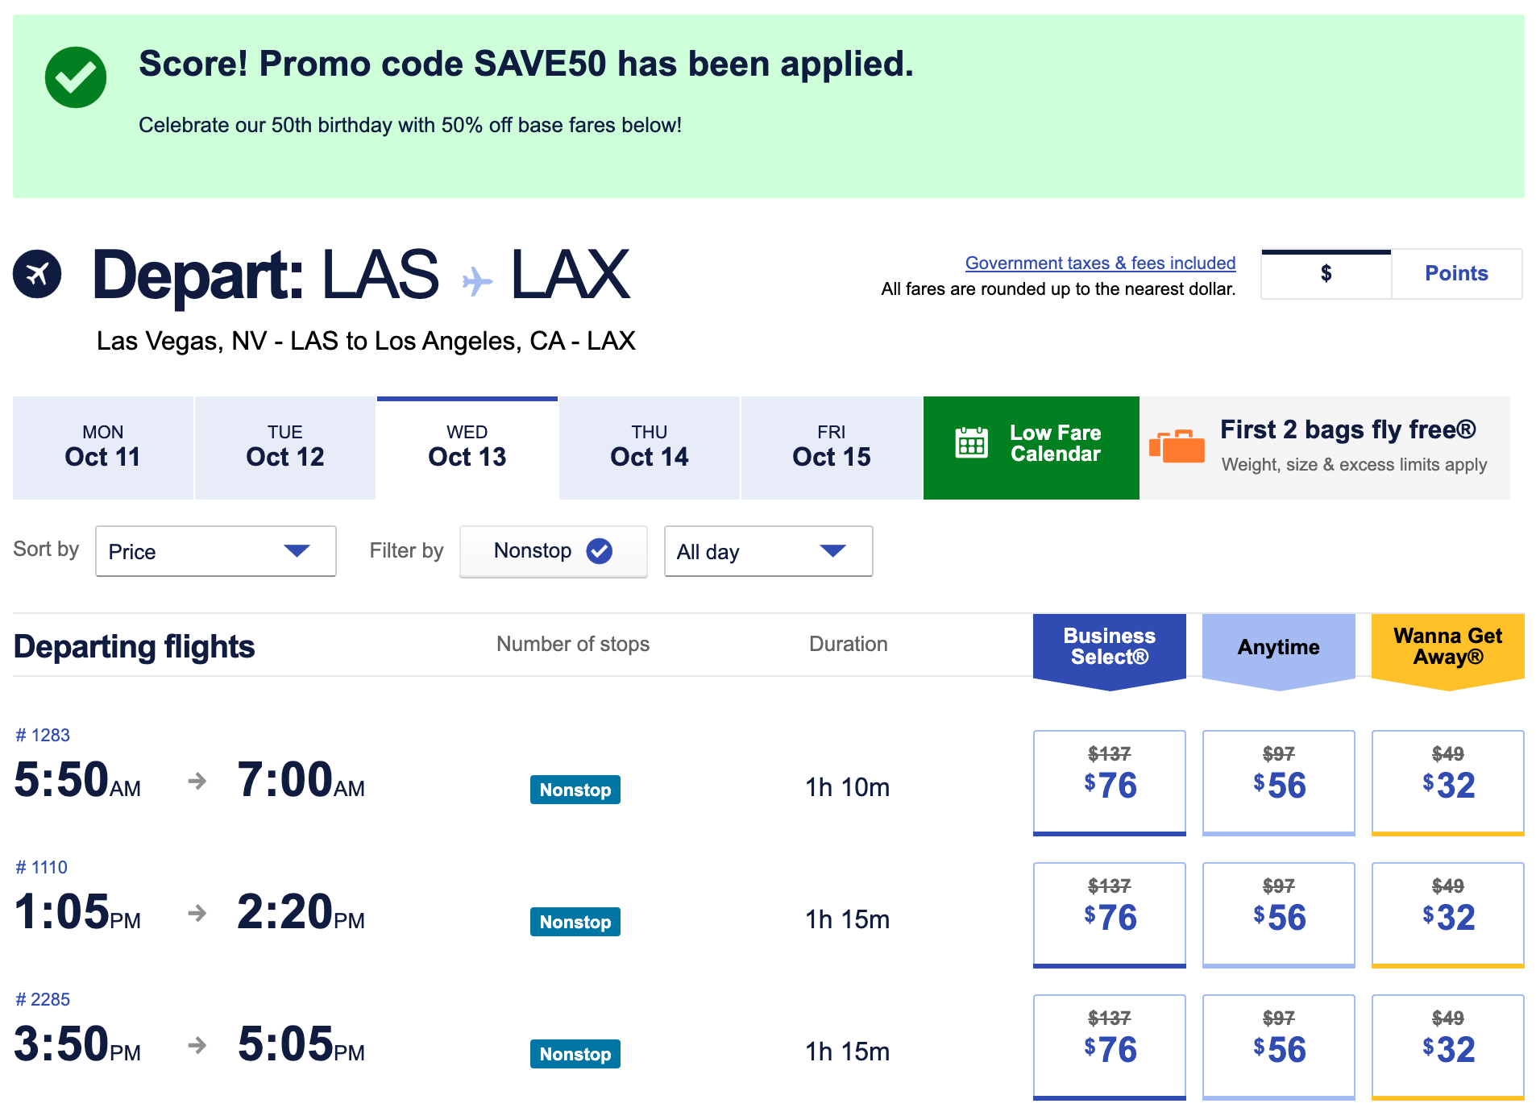Choose $32 Wanna Get Away fare for flight 1283
Image resolution: width=1536 pixels, height=1120 pixels.
1448,782
